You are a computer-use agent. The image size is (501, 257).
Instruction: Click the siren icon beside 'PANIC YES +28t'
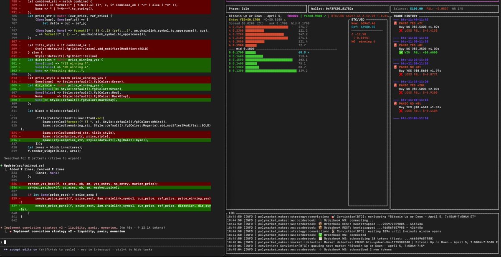pyautogui.click(x=396, y=85)
